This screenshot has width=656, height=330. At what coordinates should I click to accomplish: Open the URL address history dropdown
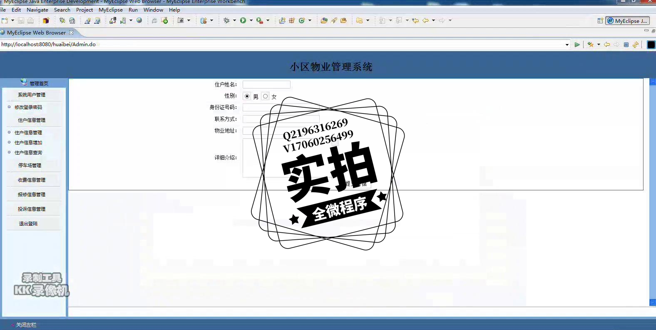pyautogui.click(x=567, y=44)
